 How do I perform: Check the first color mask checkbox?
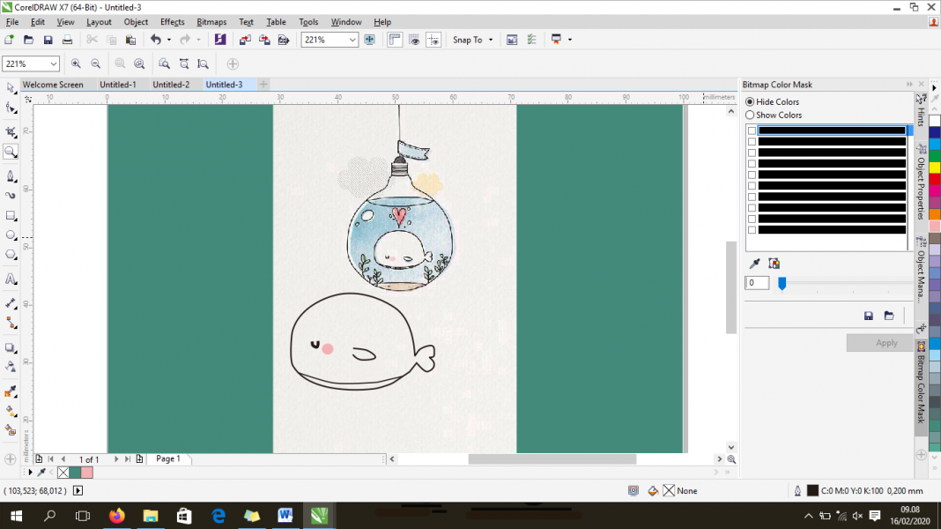752,130
